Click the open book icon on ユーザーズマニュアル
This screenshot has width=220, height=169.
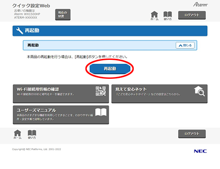pyautogui.click(x=101, y=112)
